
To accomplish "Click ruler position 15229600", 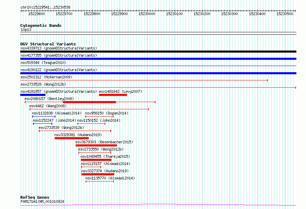I will click(x=36, y=14).
